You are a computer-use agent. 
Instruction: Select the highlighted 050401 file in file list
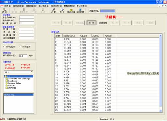click(19, 95)
